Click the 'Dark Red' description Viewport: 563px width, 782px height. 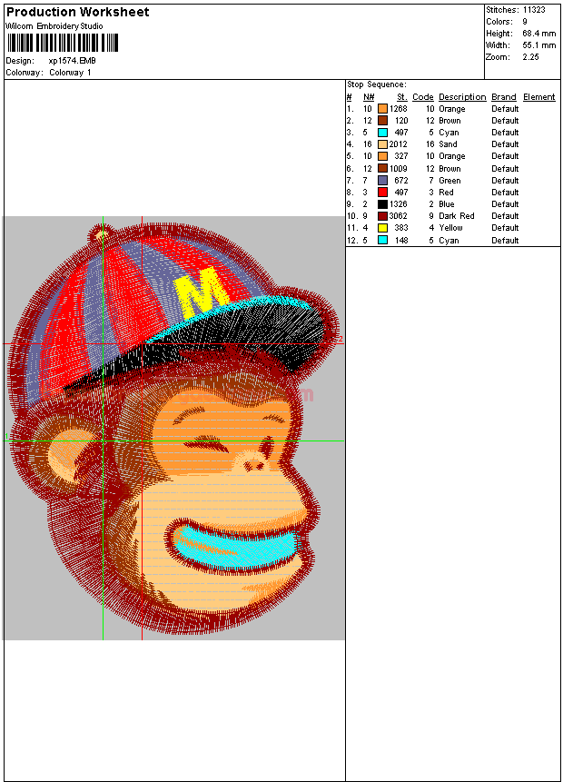pyautogui.click(x=456, y=216)
